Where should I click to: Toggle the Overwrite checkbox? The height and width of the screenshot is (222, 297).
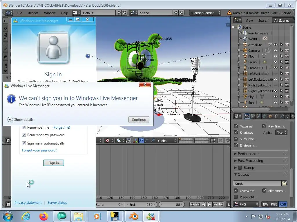pyautogui.click(x=236, y=190)
